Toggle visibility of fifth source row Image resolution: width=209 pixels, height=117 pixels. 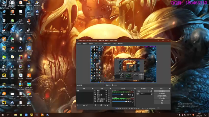106,99
